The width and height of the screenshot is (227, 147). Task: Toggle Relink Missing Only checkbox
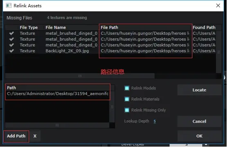tap(127, 110)
